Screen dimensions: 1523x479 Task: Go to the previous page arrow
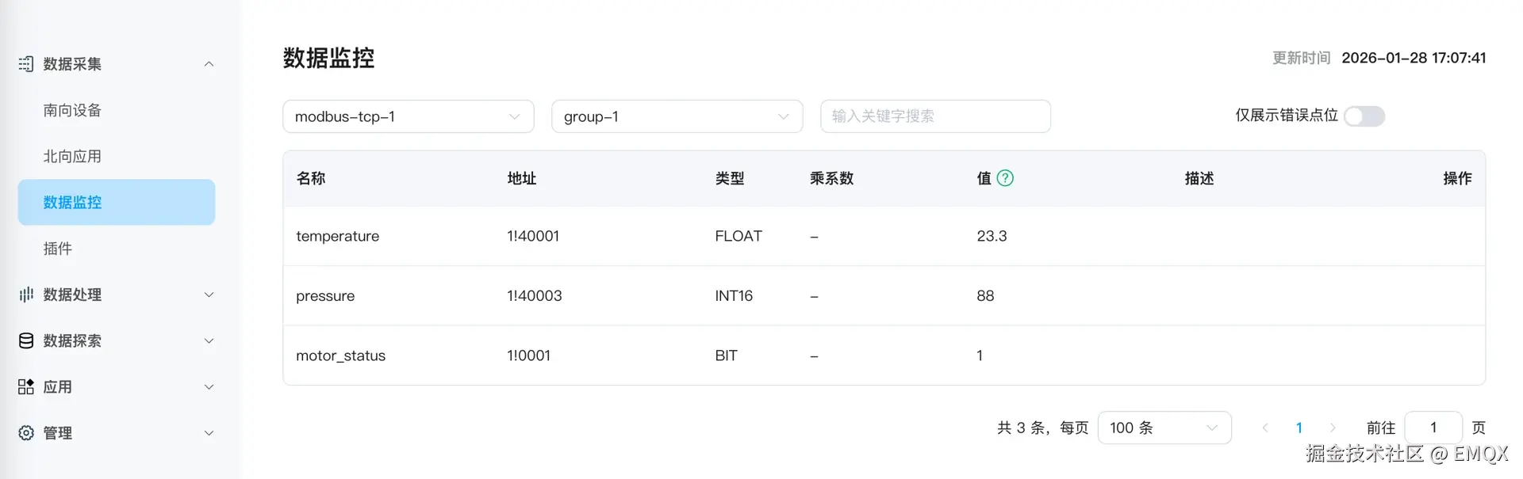click(1265, 428)
